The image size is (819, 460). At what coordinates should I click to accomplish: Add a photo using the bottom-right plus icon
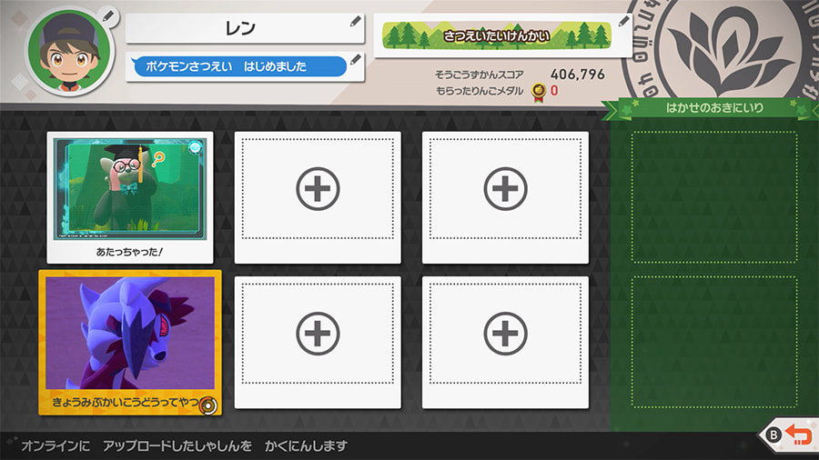coord(505,335)
